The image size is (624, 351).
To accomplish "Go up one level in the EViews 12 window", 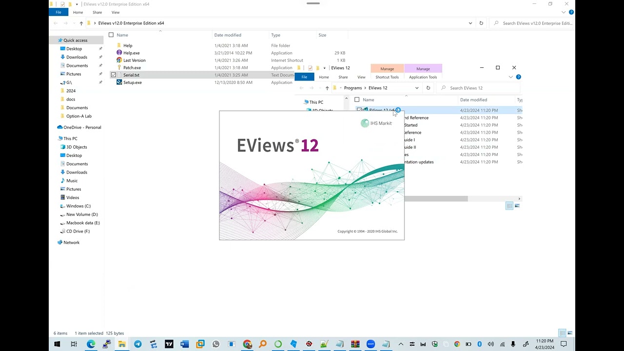I will click(327, 88).
